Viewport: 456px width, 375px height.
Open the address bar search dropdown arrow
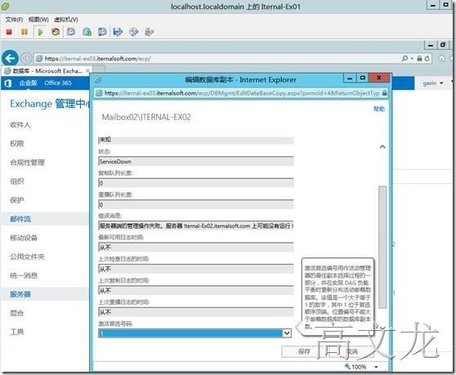click(x=412, y=59)
